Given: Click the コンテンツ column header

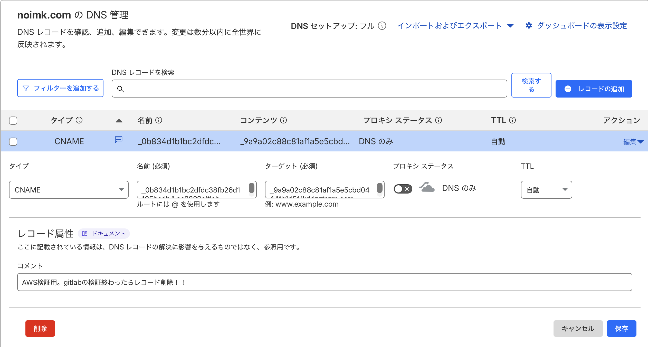Looking at the screenshot, I should coord(259,120).
